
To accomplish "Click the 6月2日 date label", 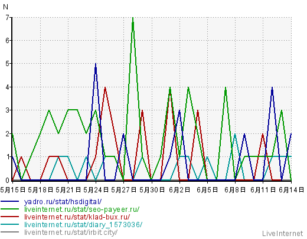I will click(179, 190).
